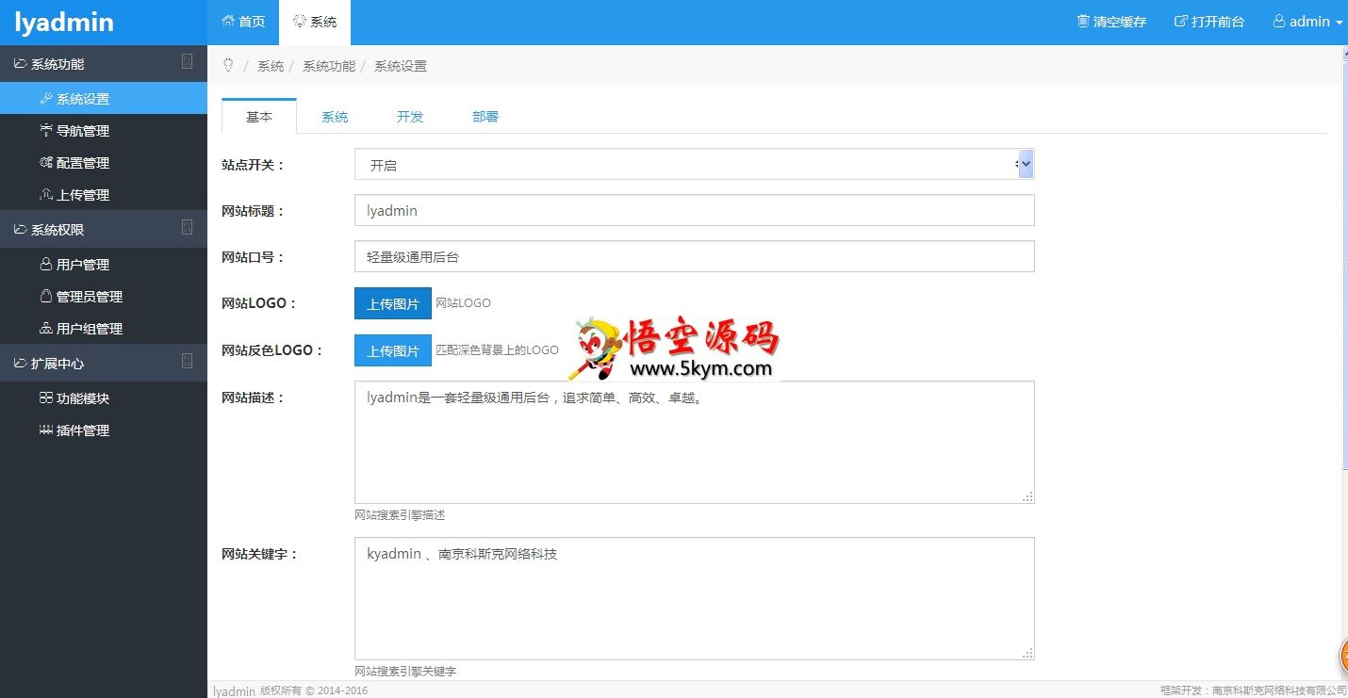1348x698 pixels.
Task: Click the group icon beside 用户组管理
Action: 45,329
